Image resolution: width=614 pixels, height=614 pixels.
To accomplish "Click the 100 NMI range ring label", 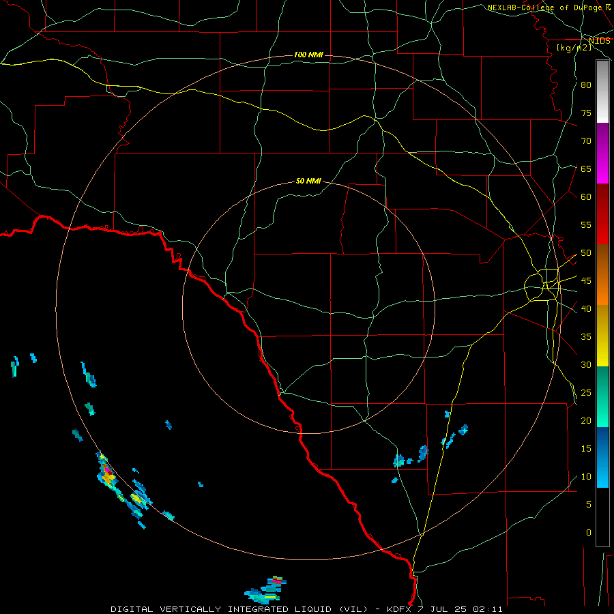I will pyautogui.click(x=308, y=55).
